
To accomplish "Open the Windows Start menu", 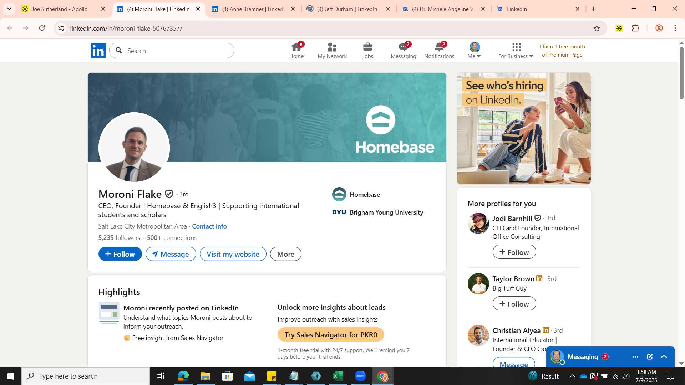I will point(11,376).
